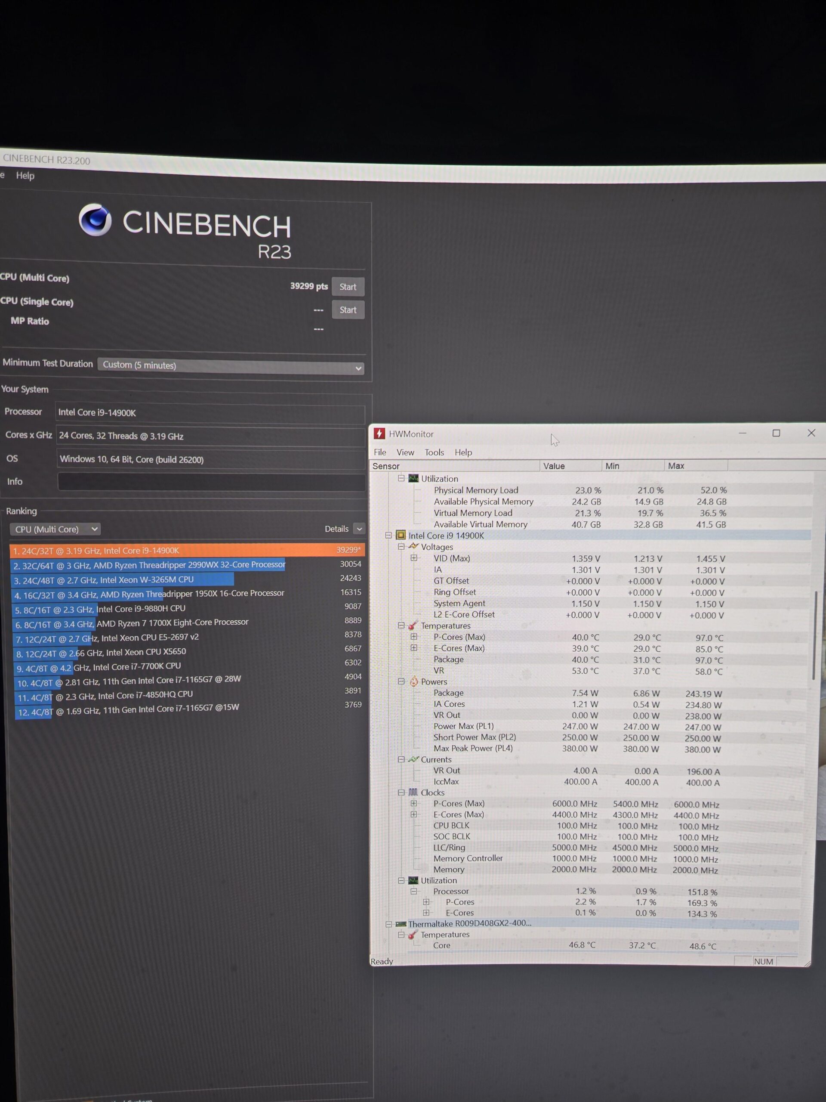Start the CPU Multi Core test
This screenshot has width=826, height=1102.
348,287
